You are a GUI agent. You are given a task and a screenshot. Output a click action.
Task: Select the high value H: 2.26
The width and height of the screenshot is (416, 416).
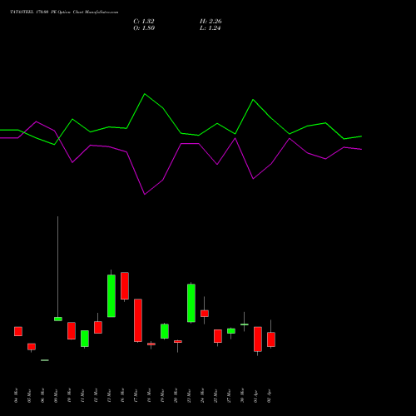tap(210, 22)
